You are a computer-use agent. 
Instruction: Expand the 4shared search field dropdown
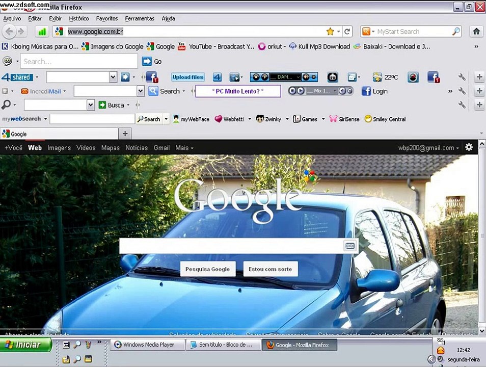tap(113, 77)
